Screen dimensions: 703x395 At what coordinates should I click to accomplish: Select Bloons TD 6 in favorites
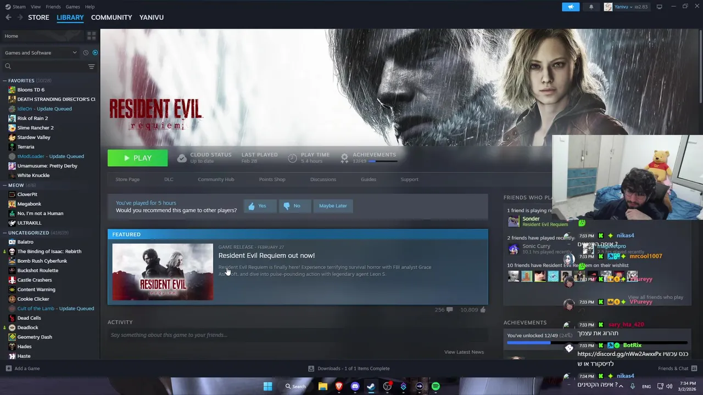pos(31,90)
